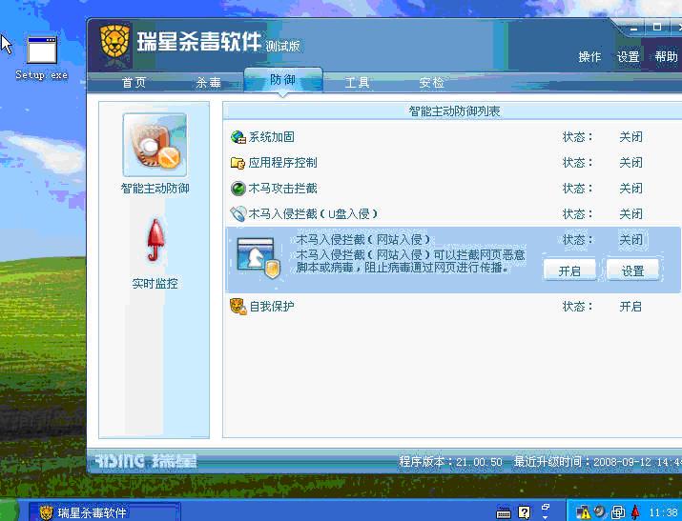The width and height of the screenshot is (682, 521).
Task: Select the 木马攻击拦截 green orb icon
Action: (x=238, y=189)
